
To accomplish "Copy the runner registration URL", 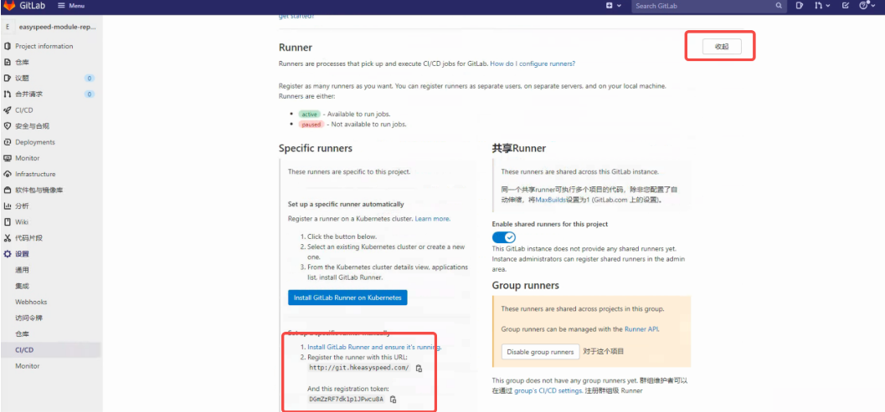I will click(419, 368).
